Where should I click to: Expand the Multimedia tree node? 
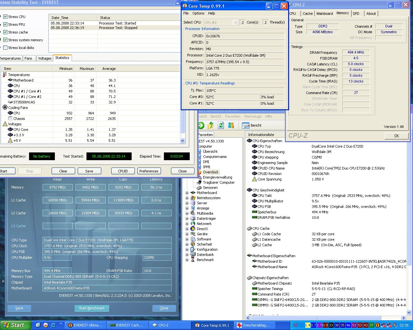187,213
